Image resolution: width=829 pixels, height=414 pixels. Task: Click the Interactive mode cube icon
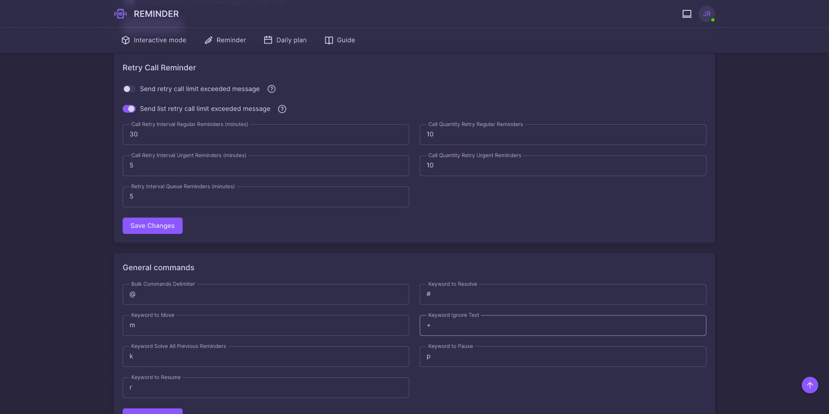(x=126, y=40)
